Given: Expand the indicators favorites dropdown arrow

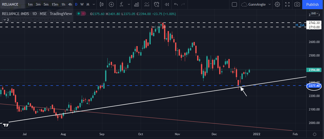Looking at the screenshot, I should pos(128,5).
